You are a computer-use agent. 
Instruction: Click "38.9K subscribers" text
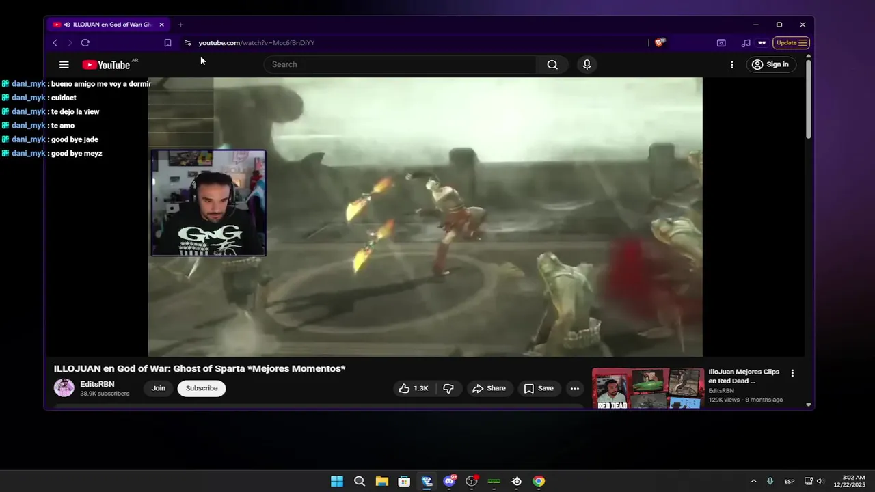coord(105,394)
